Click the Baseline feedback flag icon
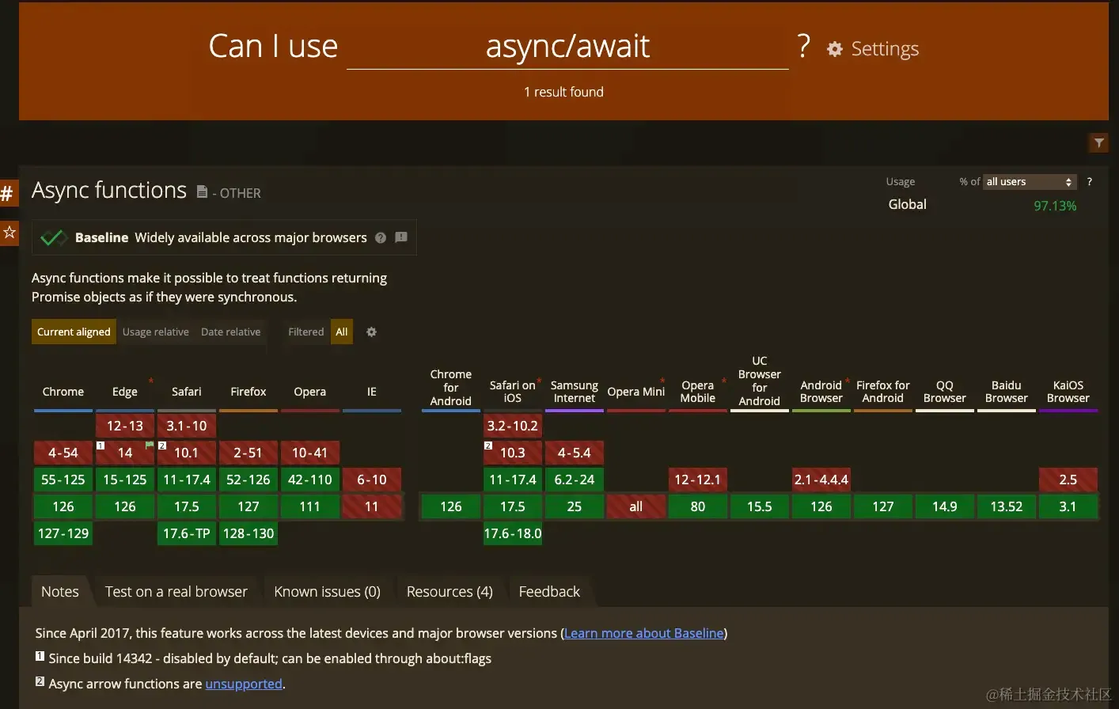Viewport: 1119px width, 709px height. (x=401, y=237)
